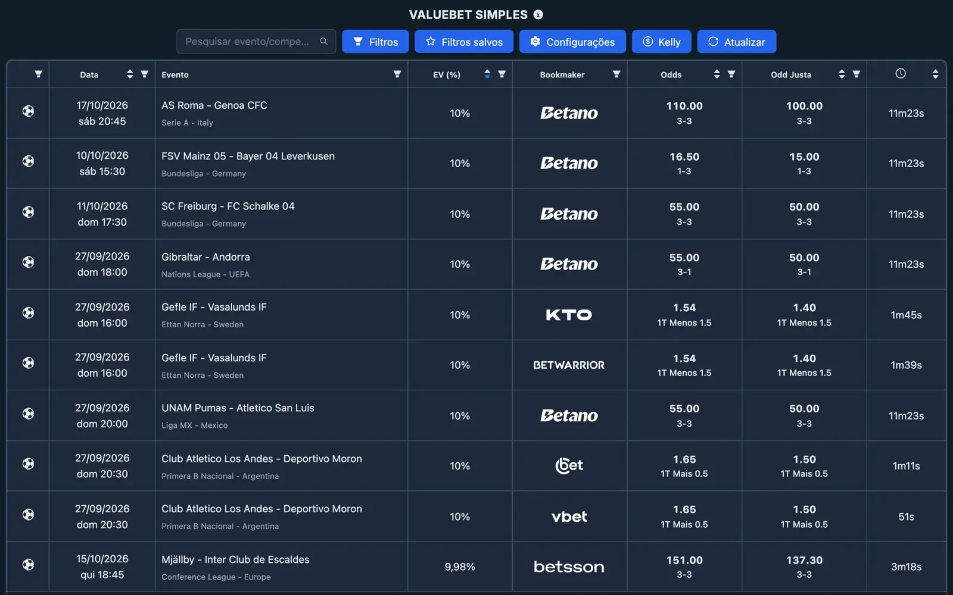Open the Odds column filter funnel
This screenshot has width=953, height=595.
coord(731,74)
